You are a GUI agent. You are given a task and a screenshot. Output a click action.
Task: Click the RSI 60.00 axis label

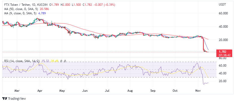pyautogui.click(x=222, y=66)
